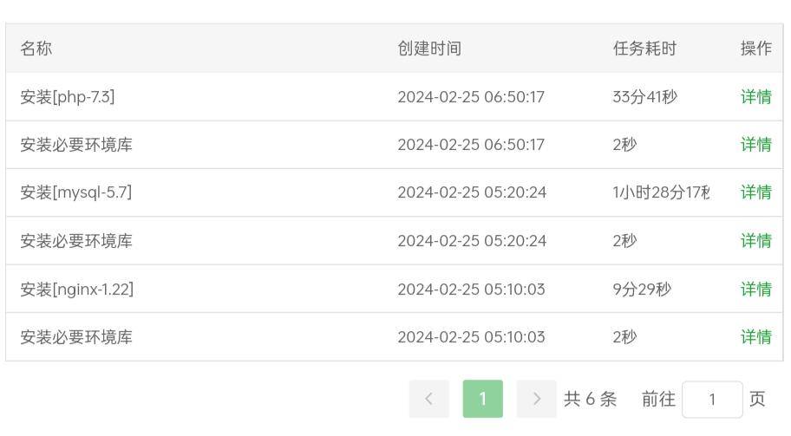791x436 pixels.
Task: Open details for 05:10:03 environment library task
Action: [755, 336]
